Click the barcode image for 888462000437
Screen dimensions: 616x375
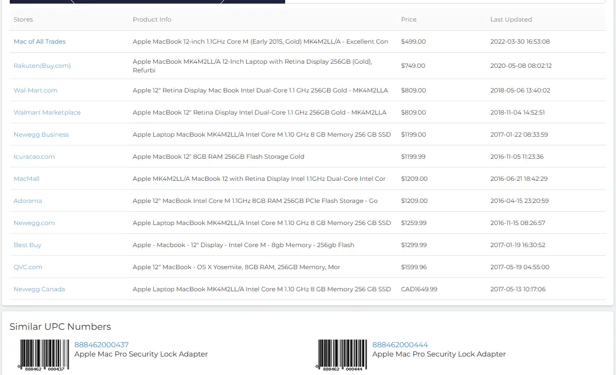(44, 354)
